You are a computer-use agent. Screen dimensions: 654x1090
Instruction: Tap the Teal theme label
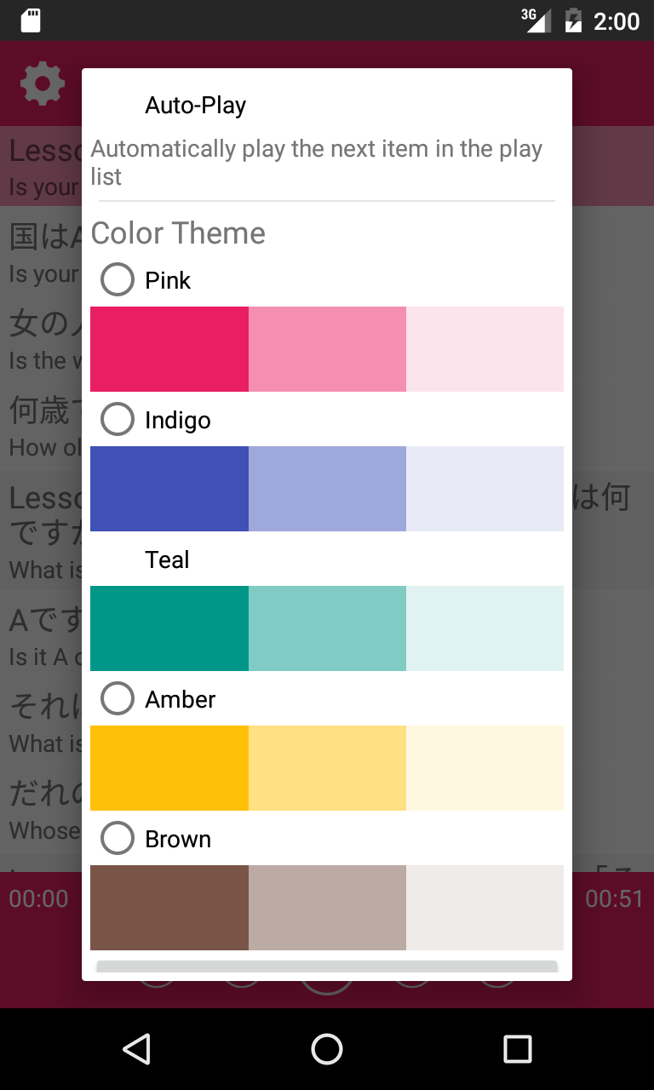167,559
